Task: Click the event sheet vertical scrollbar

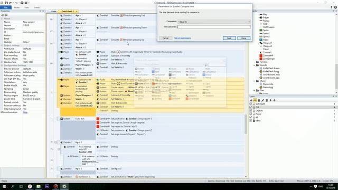Action: pos(246,124)
